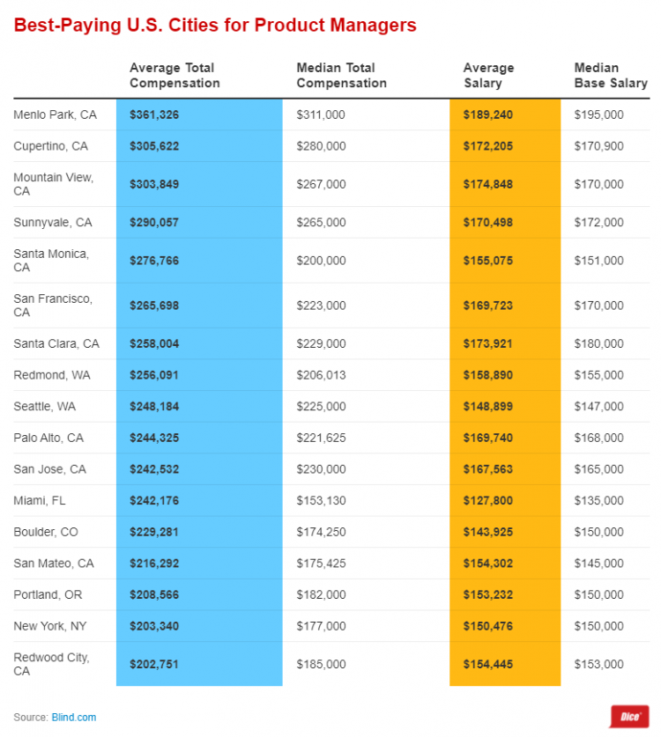This screenshot has width=661, height=737.
Task: Click the Average Salary column header
Action: tap(488, 76)
